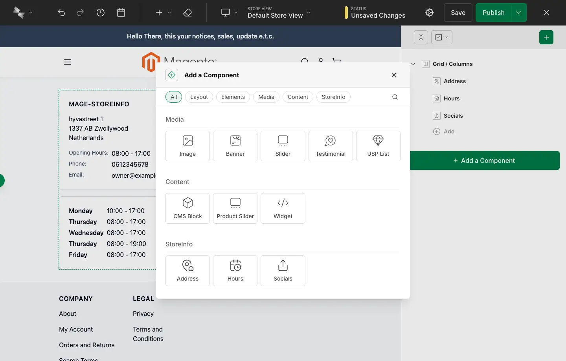The image size is (566, 361).
Task: Open the storefront hamburger menu
Action: (67, 62)
